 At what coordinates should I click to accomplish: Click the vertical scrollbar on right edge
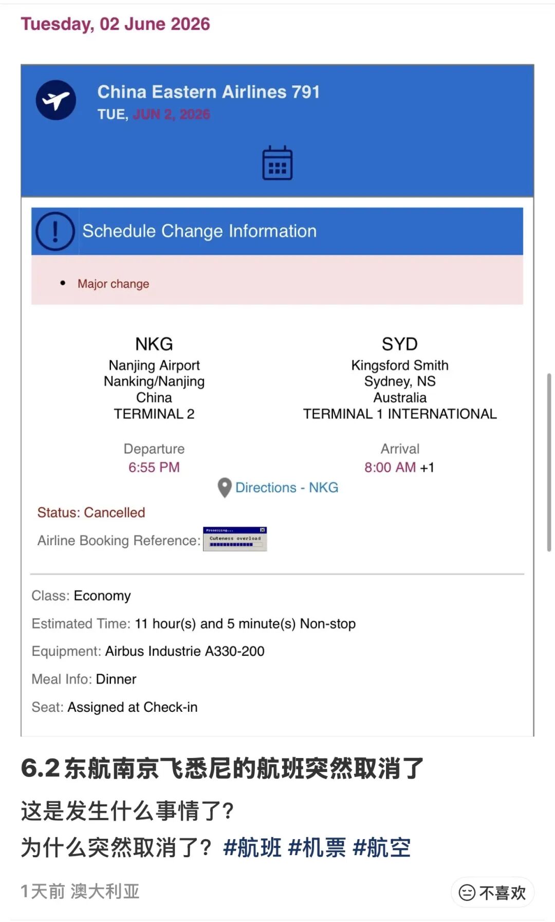(549, 463)
